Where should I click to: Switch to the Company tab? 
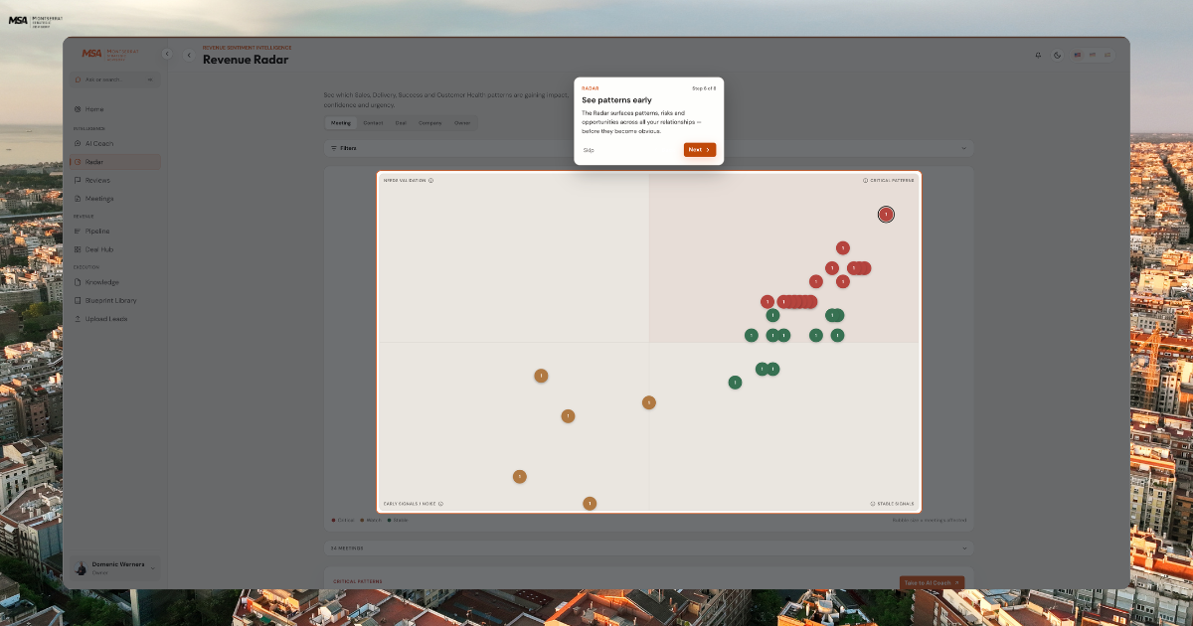(x=430, y=123)
